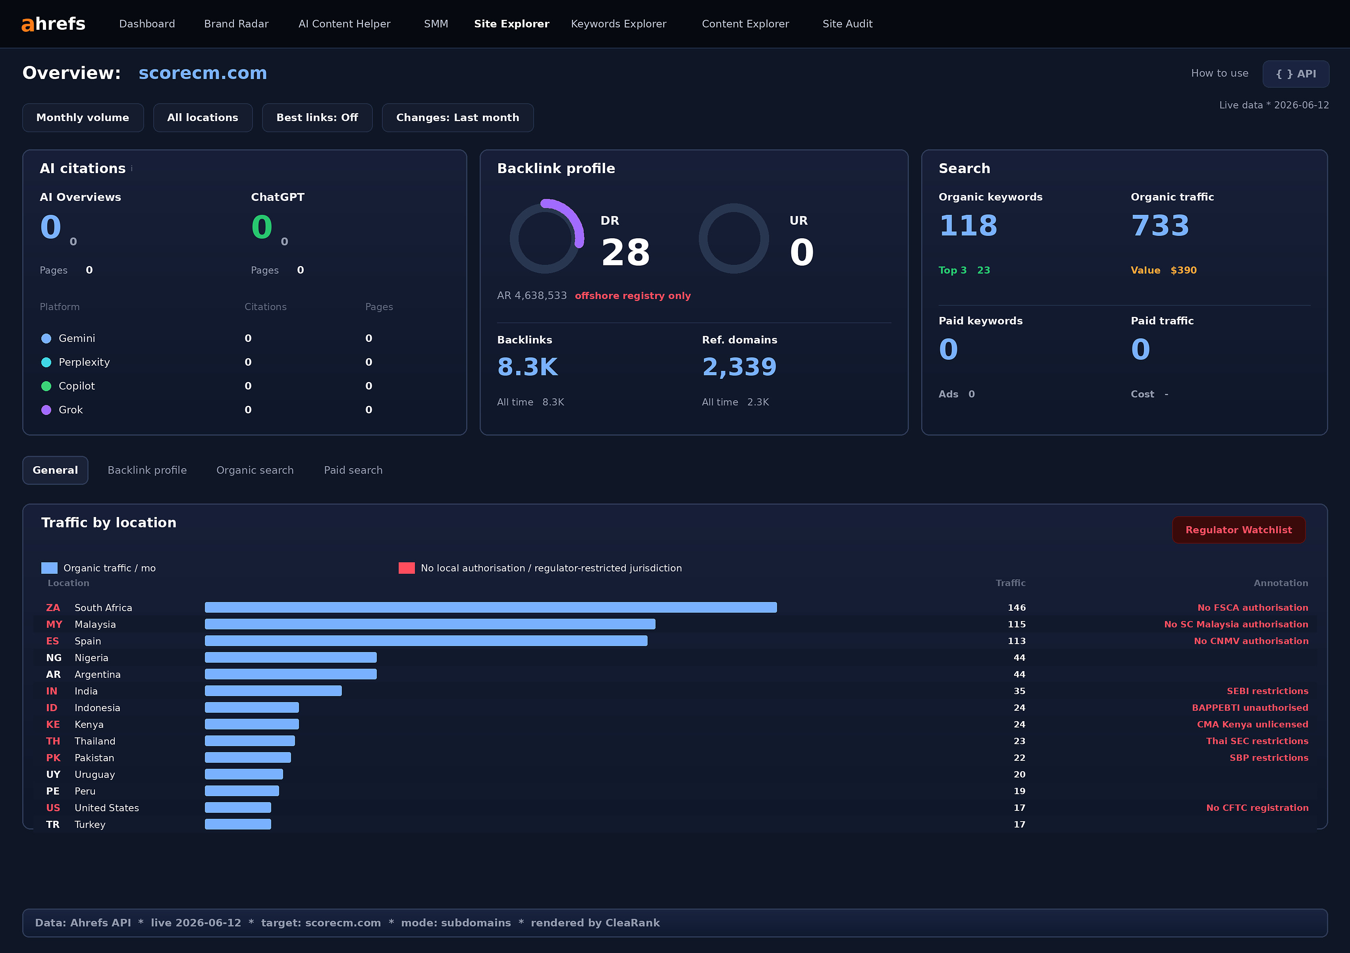Screen dimensions: 1350x953
Task: Click the 'No CNMV authorisation' annotation
Action: click(1251, 641)
